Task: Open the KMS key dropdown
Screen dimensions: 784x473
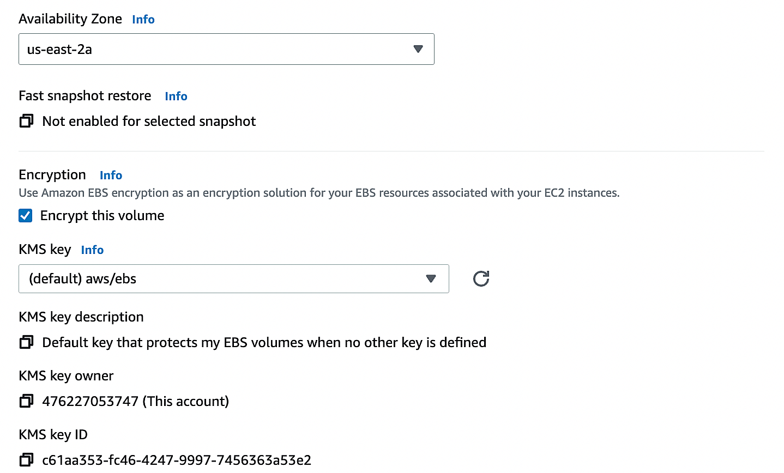Action: [234, 278]
